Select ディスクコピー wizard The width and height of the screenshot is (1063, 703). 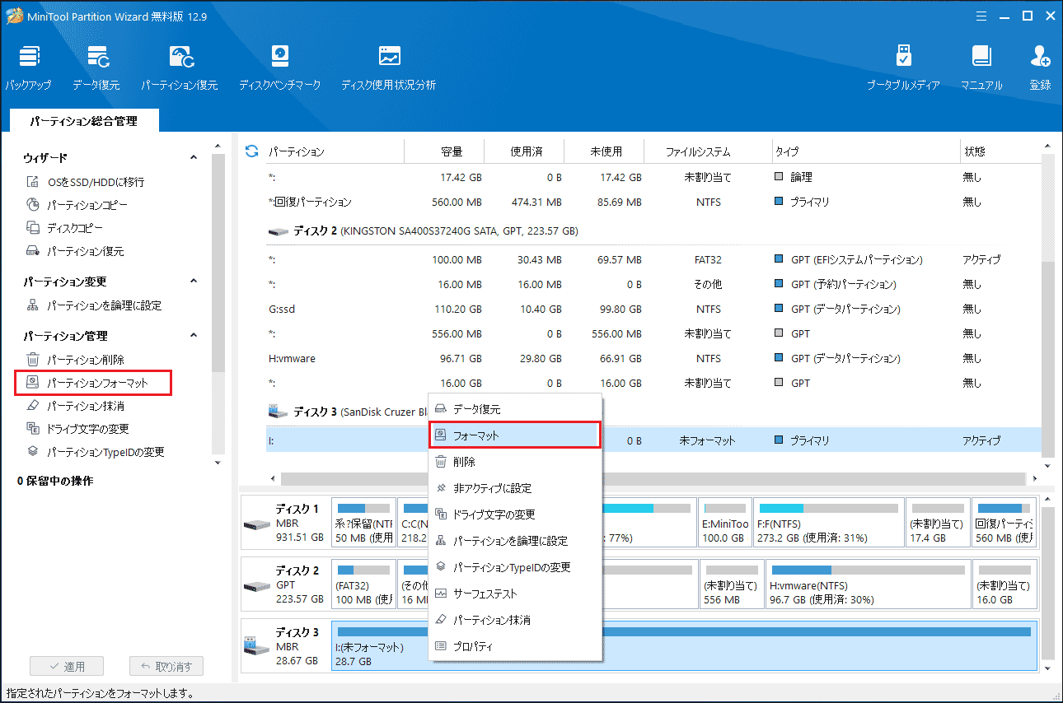[64, 228]
